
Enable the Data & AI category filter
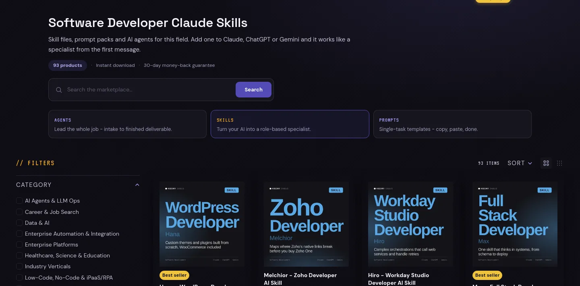(19, 223)
